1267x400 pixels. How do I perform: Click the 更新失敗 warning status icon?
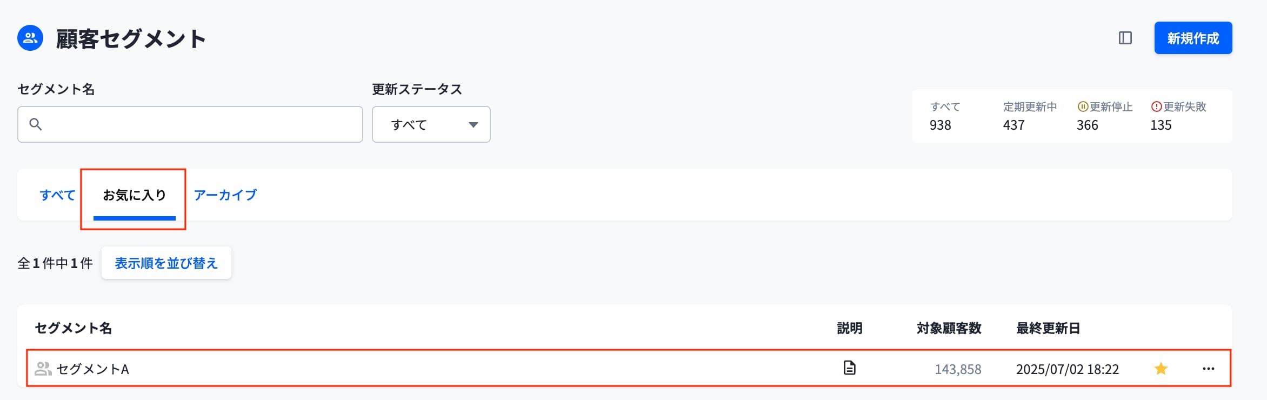pos(1156,106)
